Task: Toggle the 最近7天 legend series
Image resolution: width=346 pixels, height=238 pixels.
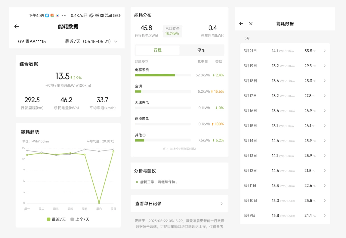Action: coord(56,219)
